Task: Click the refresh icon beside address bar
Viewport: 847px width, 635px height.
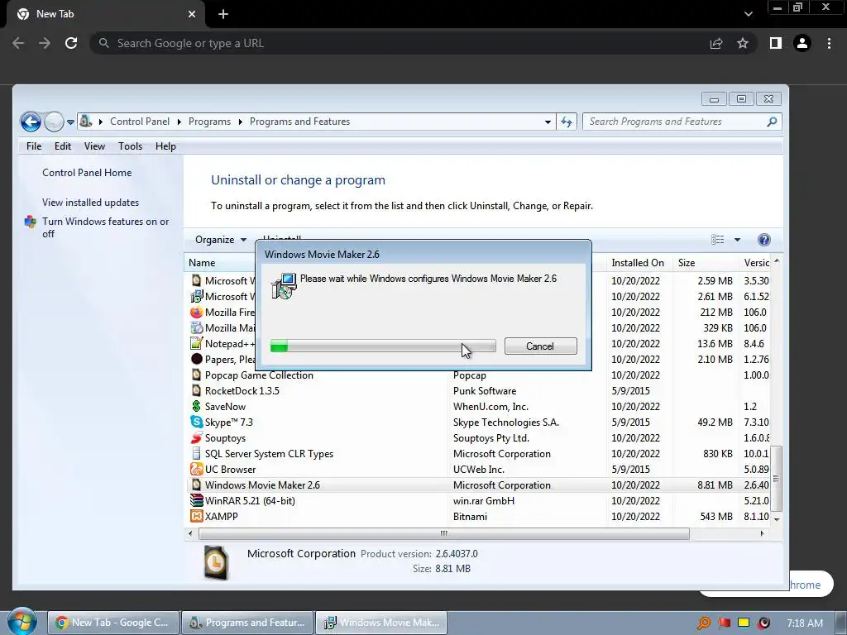Action: point(566,122)
